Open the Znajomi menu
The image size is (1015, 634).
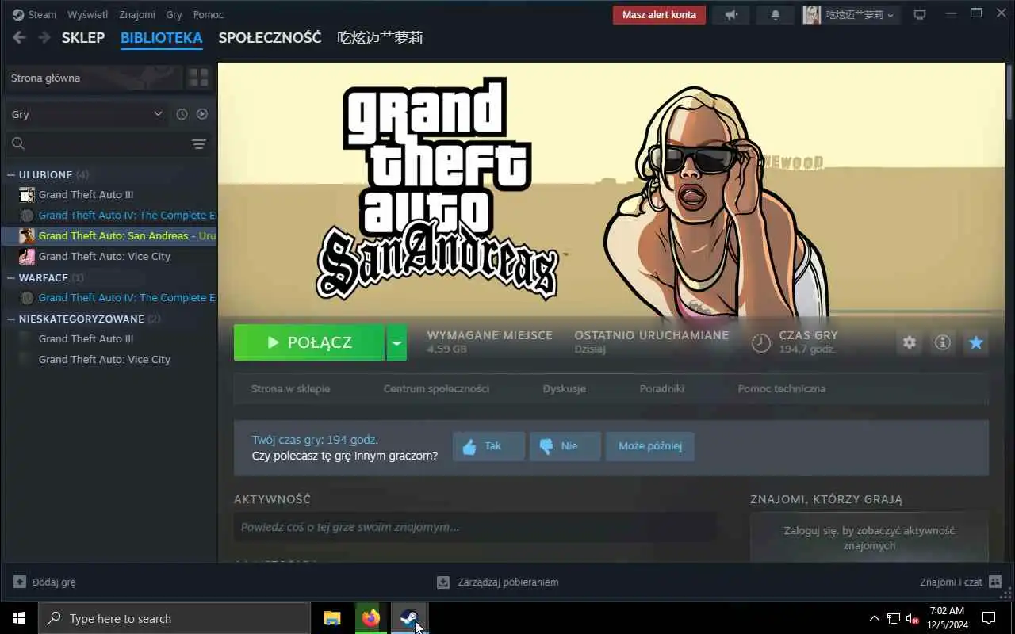[x=137, y=14]
